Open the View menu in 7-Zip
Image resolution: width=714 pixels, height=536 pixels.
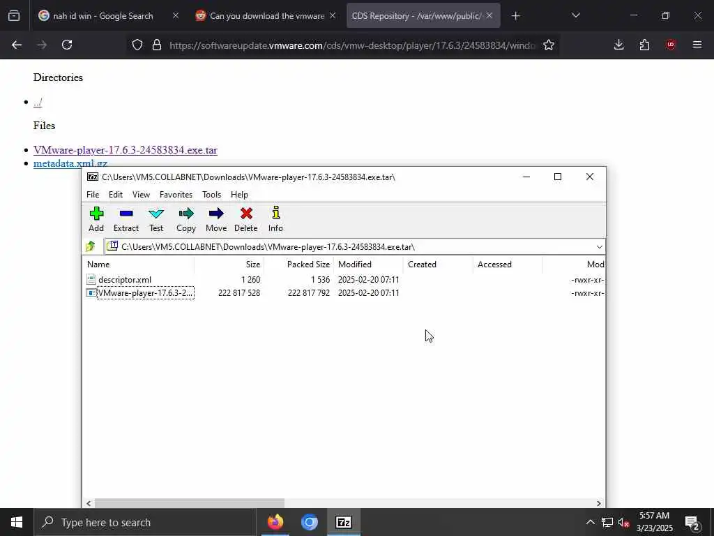click(141, 195)
